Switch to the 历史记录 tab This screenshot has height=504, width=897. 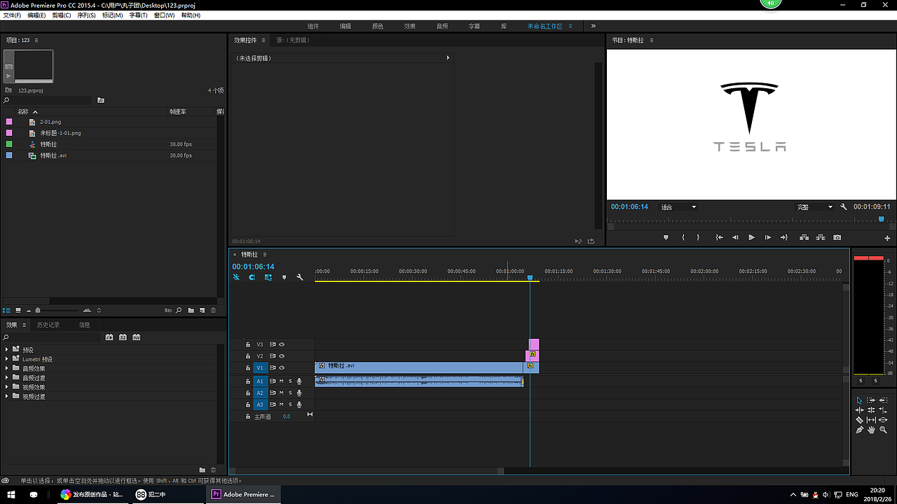click(x=48, y=325)
